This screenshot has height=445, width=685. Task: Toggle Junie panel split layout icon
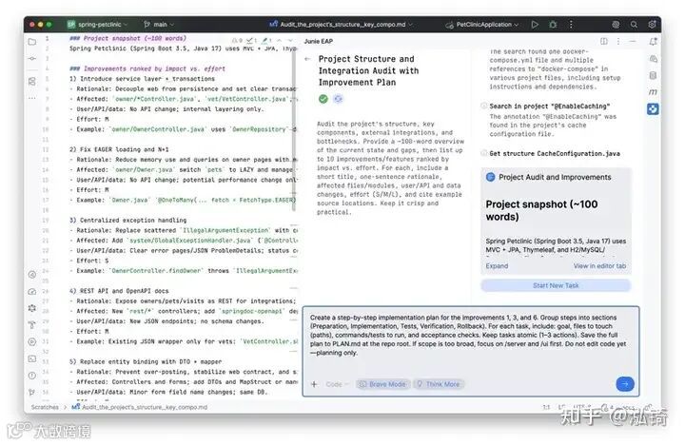coord(604,41)
